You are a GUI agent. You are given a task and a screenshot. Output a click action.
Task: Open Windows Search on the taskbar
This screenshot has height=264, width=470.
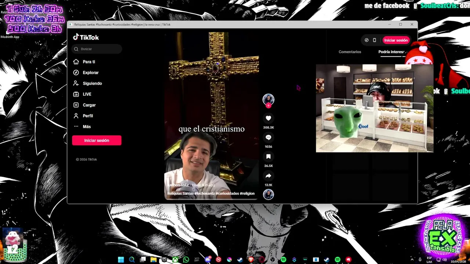(x=132, y=260)
